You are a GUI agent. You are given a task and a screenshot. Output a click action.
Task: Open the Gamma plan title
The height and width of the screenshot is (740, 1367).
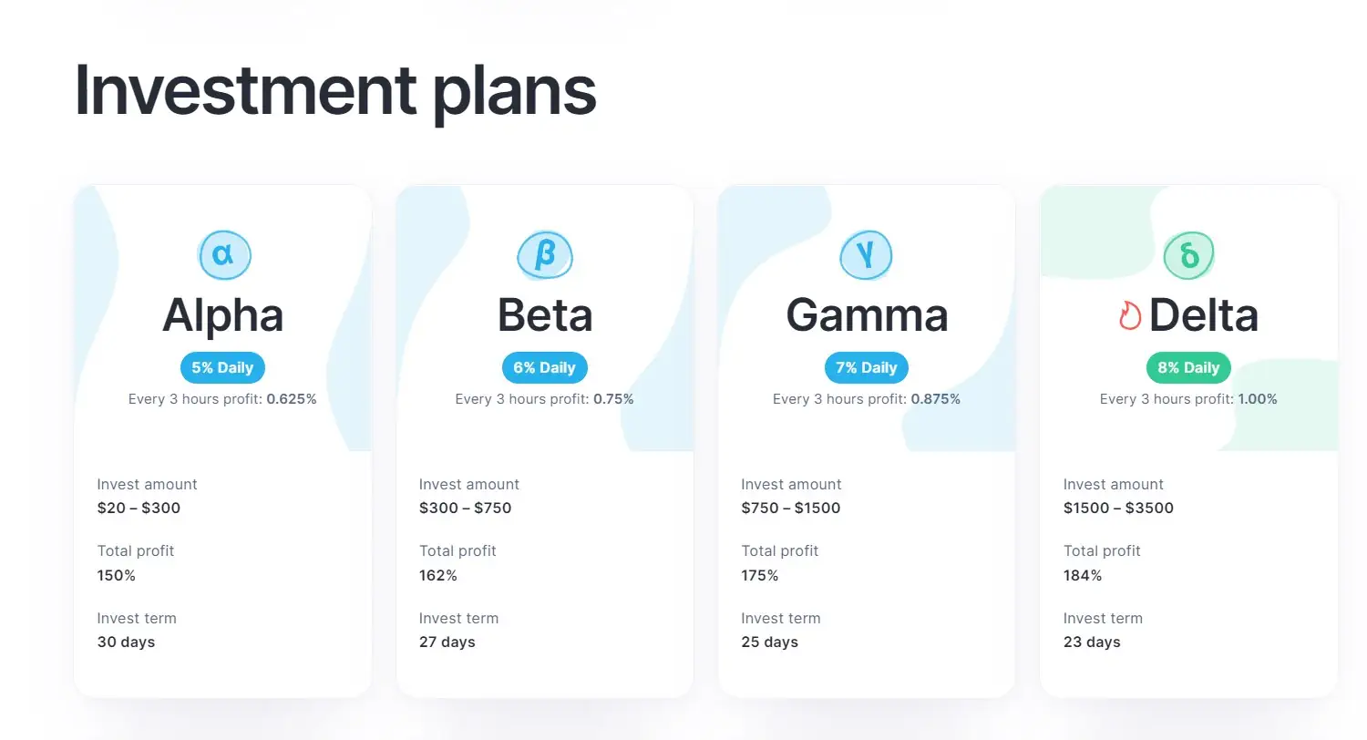[867, 315]
